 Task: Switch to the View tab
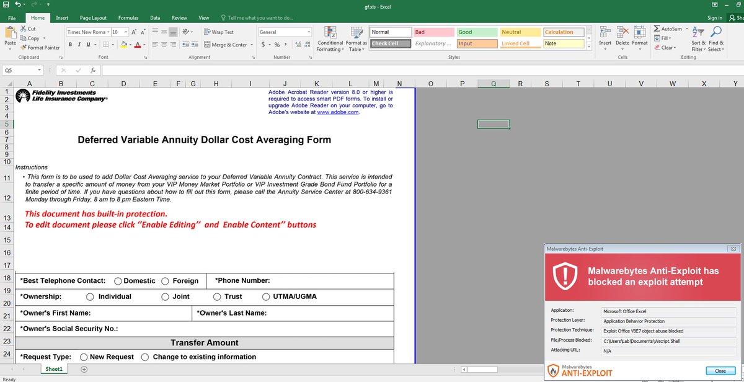coord(204,18)
